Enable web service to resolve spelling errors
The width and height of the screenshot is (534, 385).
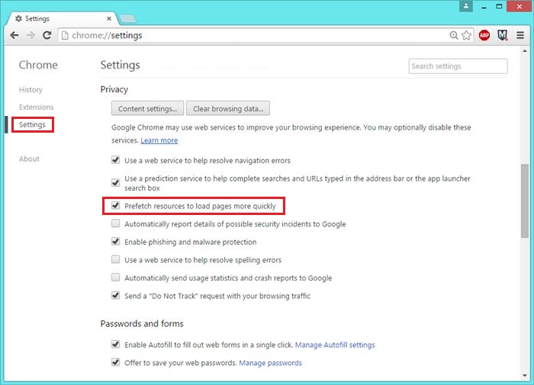tap(116, 260)
